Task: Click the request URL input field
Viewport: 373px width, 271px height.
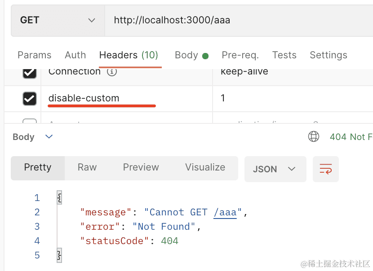Action: coord(238,20)
